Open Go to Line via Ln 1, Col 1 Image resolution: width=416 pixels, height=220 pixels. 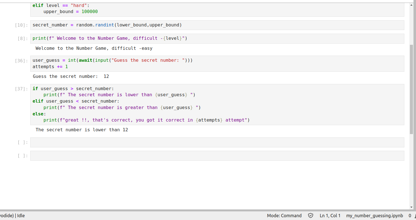click(x=330, y=216)
